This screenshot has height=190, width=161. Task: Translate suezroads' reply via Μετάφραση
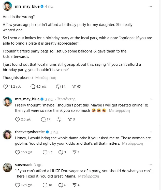[89, 176]
